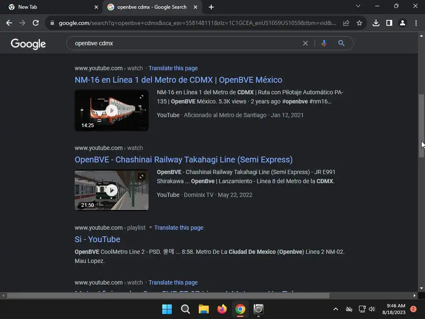
Task: Open volume control in the tray
Action: pyautogui.click(x=372, y=309)
